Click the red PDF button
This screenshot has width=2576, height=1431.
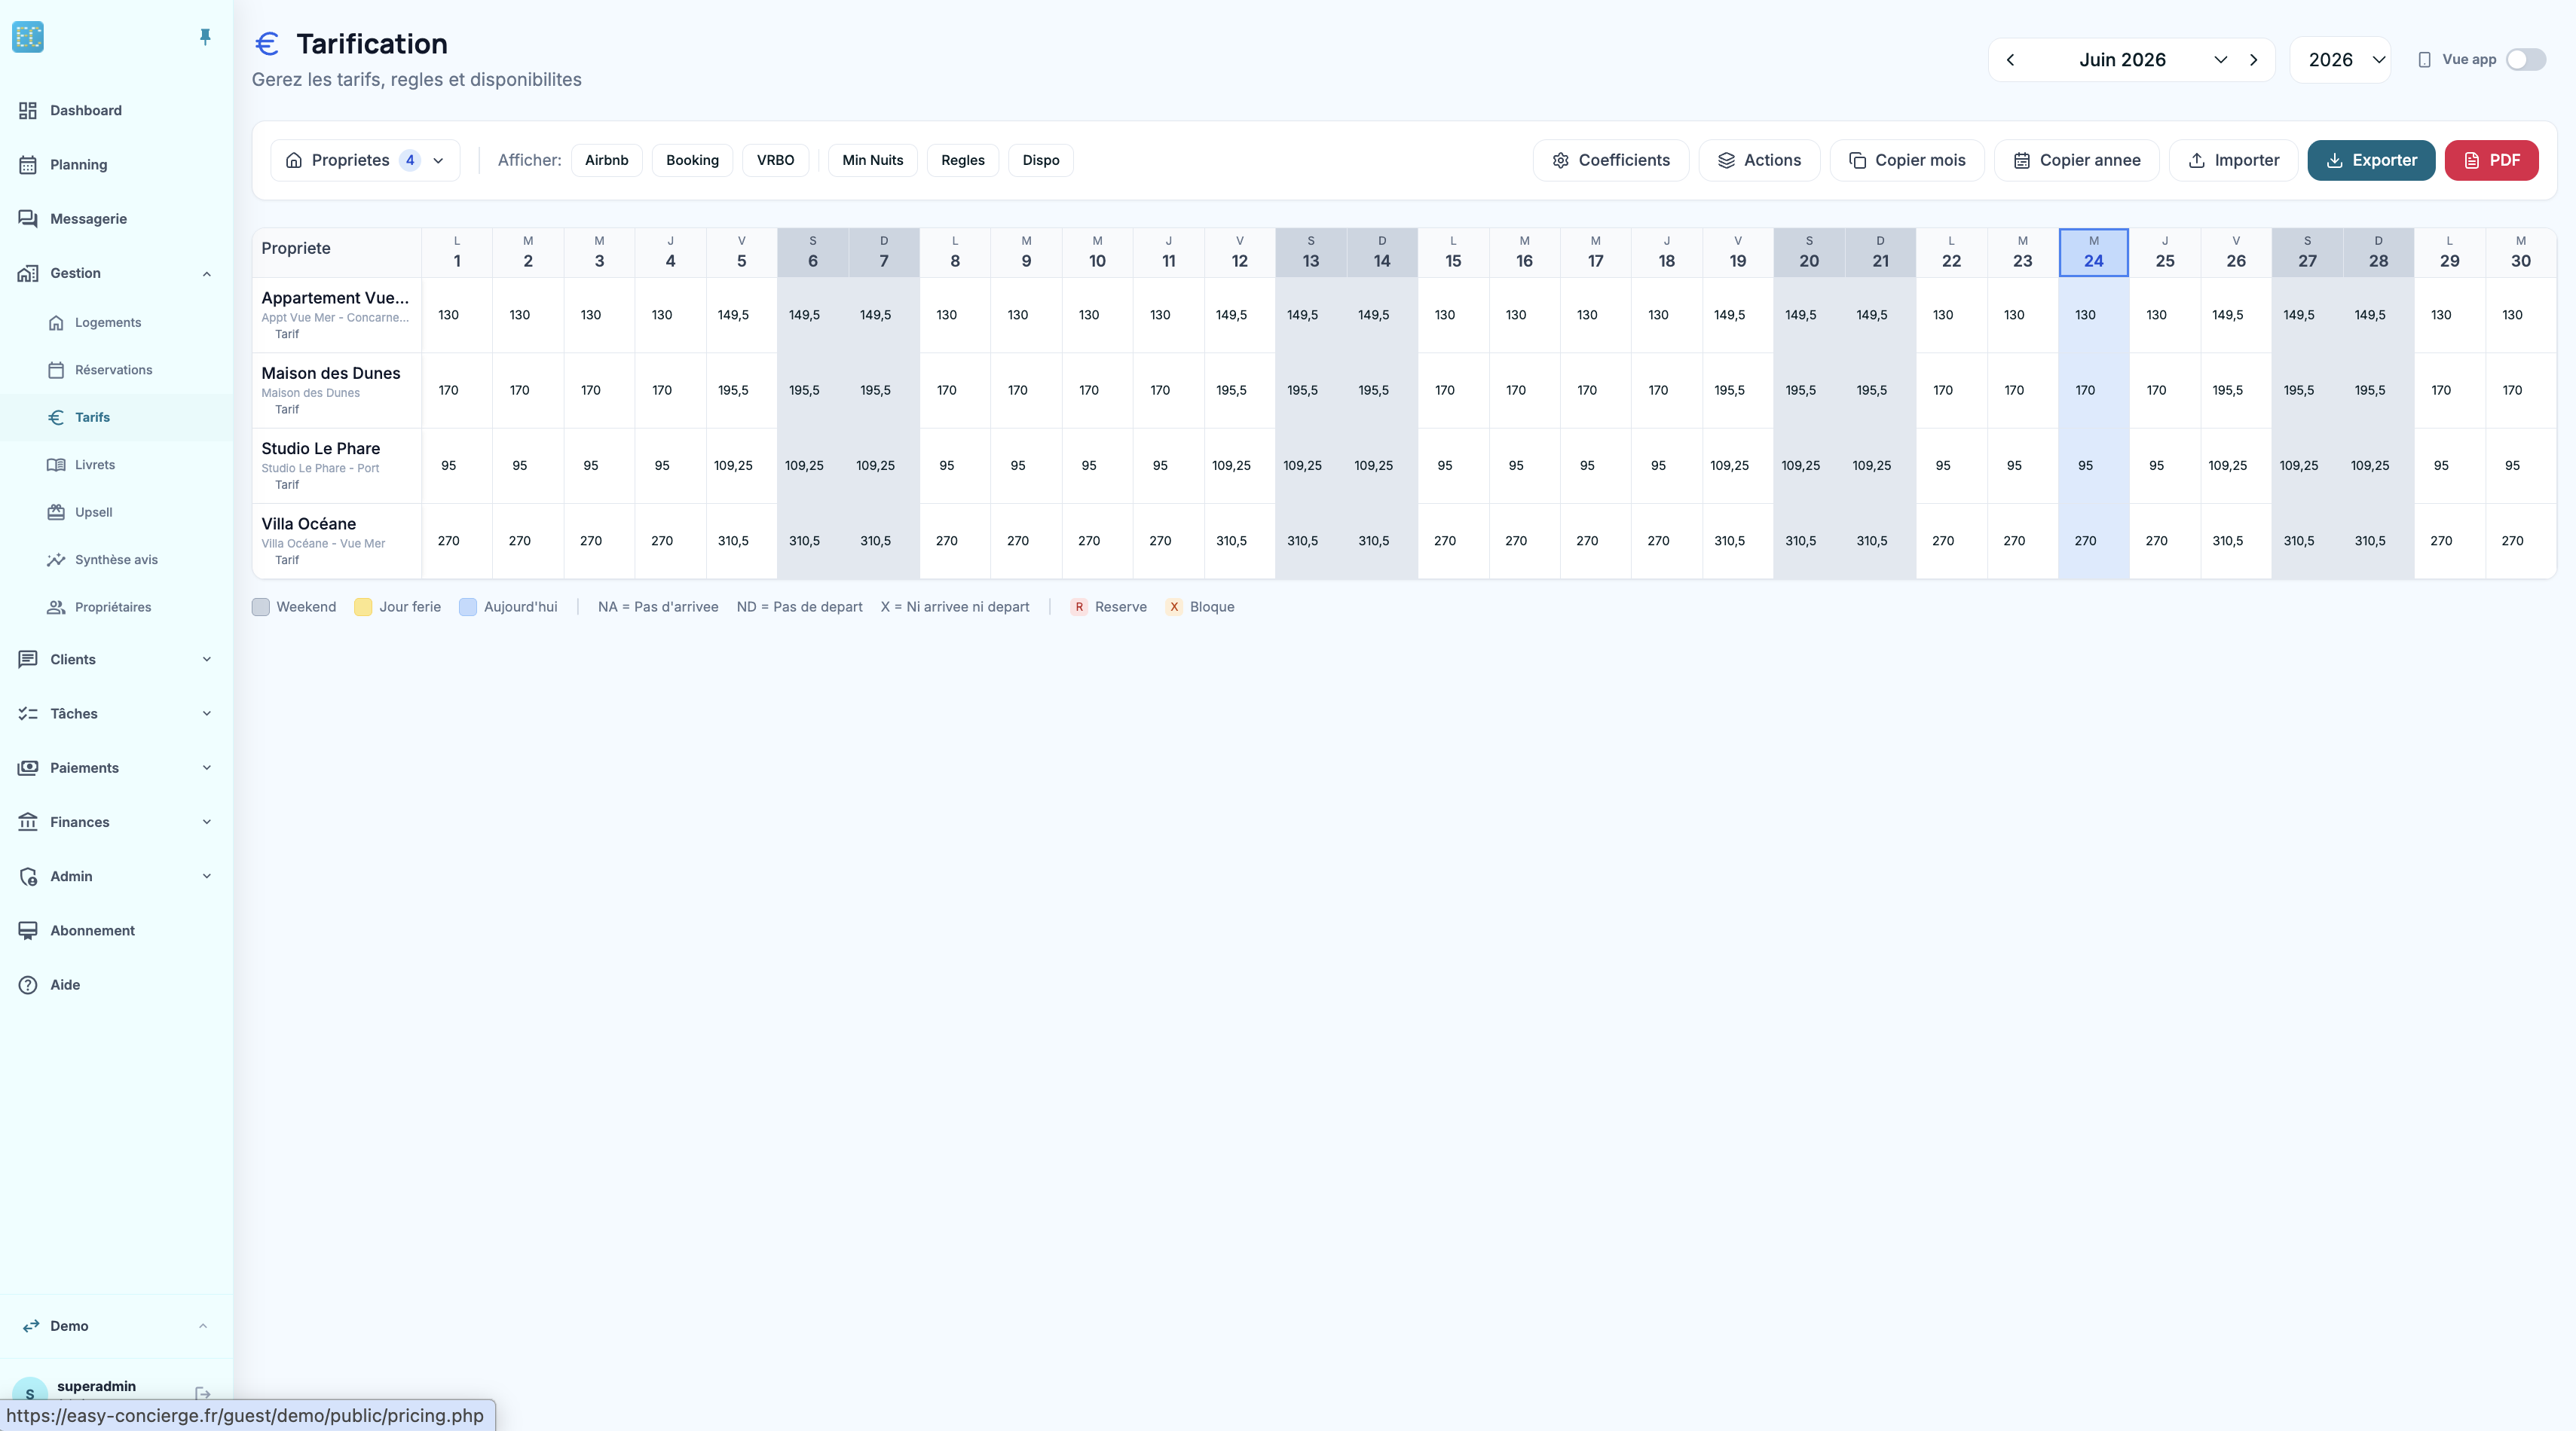2491,160
